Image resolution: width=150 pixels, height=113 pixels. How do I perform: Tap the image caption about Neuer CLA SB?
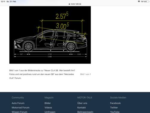tap(42, 74)
